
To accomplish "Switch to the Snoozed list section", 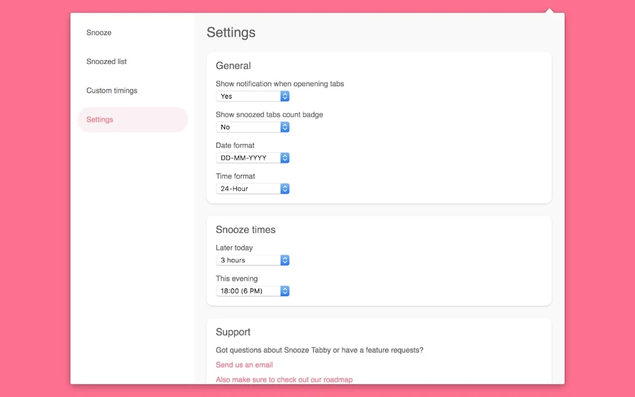I will point(107,61).
